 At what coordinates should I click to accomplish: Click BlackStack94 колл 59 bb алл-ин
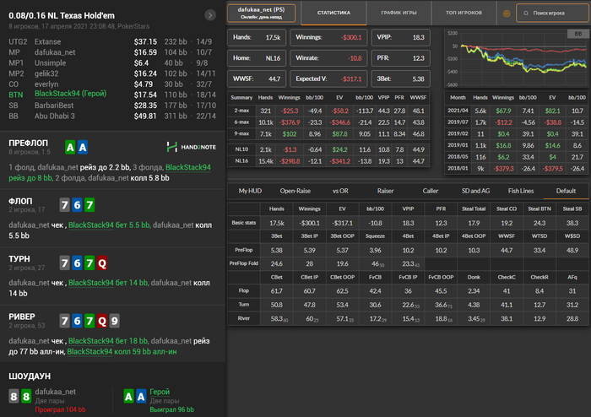(122, 352)
